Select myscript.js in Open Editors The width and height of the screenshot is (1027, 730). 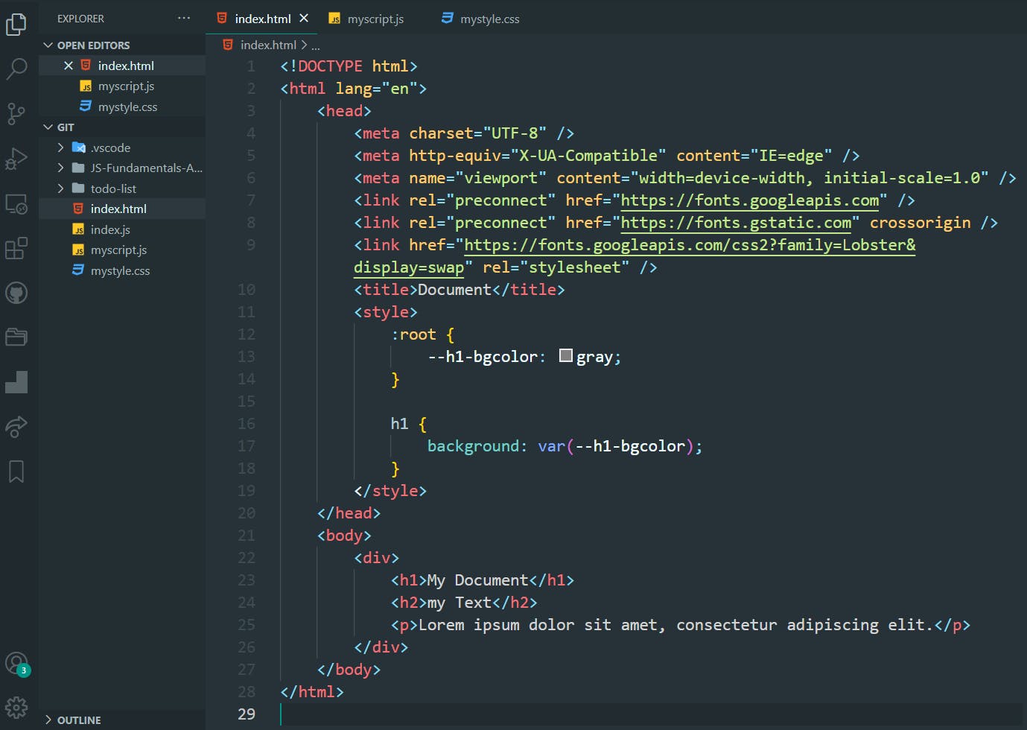pos(122,86)
